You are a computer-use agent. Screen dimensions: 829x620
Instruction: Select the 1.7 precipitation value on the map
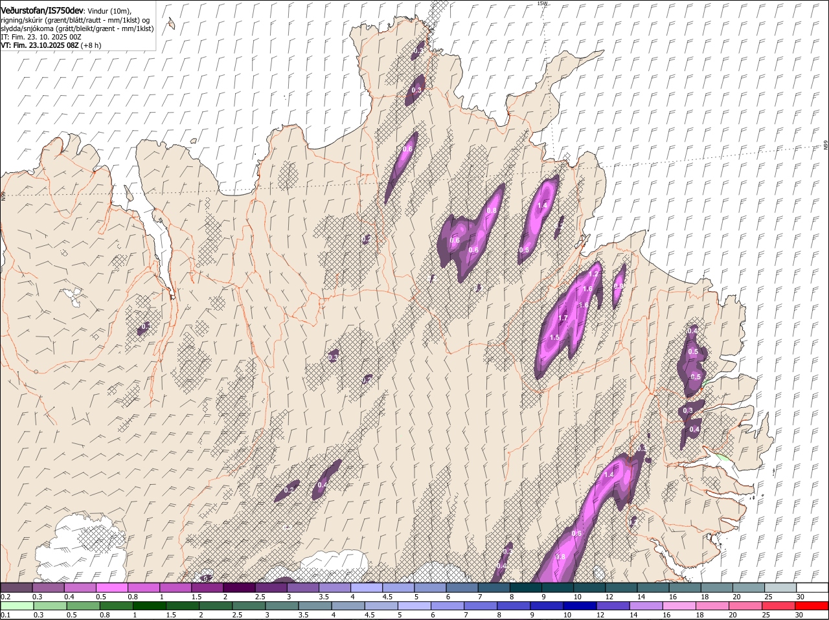(563, 318)
